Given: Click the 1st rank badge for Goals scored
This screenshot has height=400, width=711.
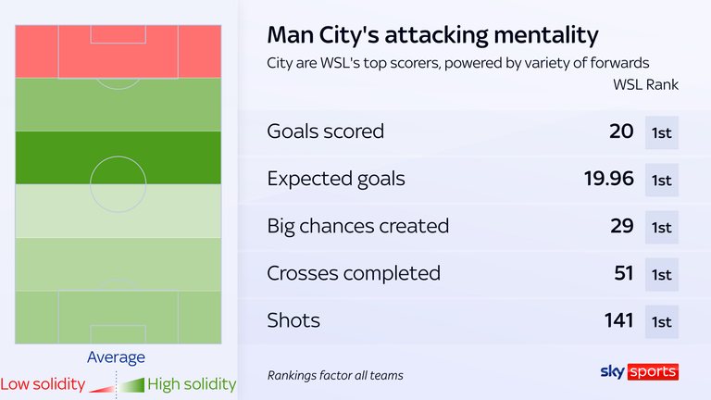Looking at the screenshot, I should tap(662, 132).
